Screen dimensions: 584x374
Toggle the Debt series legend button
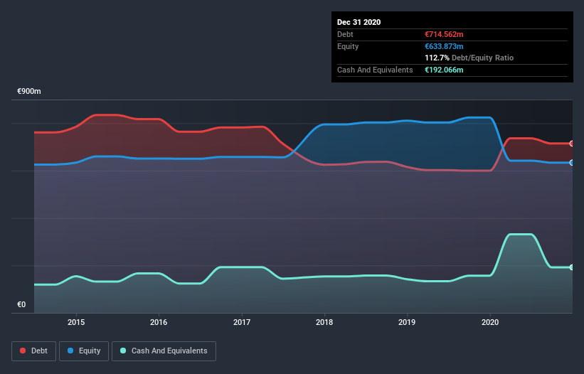tap(34, 351)
